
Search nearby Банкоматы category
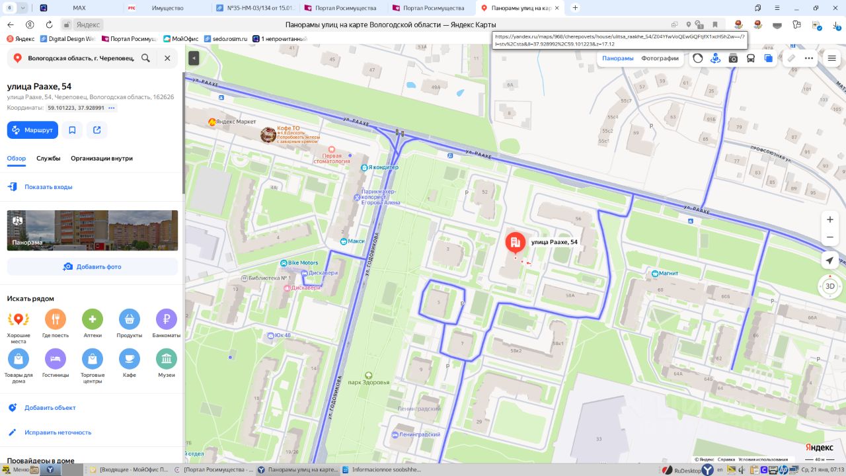pos(167,324)
